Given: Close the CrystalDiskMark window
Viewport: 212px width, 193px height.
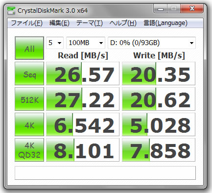Looking at the screenshot, I should pyautogui.click(x=192, y=8).
